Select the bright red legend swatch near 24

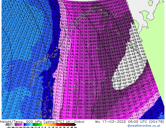(57, 125)
